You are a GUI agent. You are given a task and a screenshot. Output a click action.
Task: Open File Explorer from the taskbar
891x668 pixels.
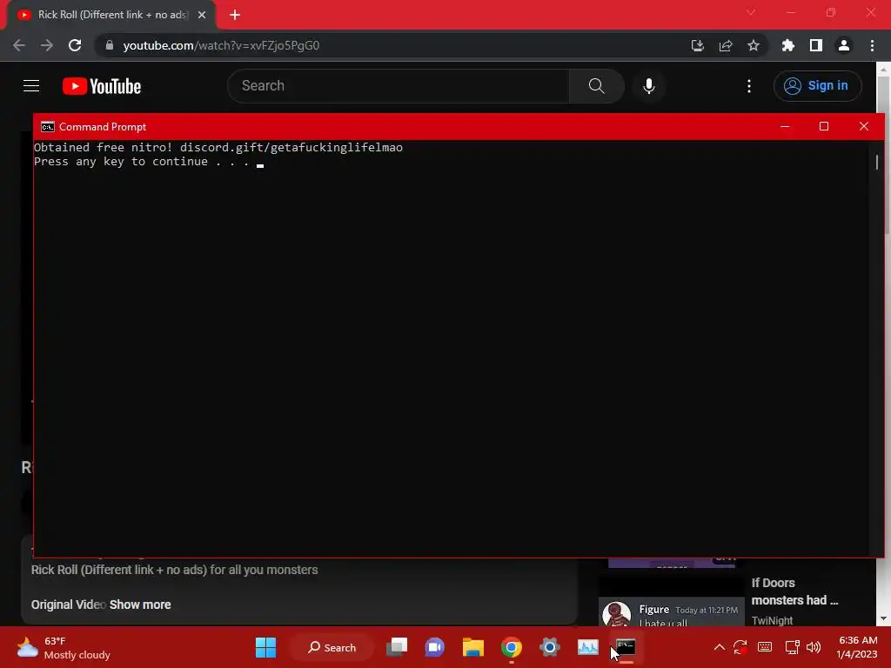point(472,647)
